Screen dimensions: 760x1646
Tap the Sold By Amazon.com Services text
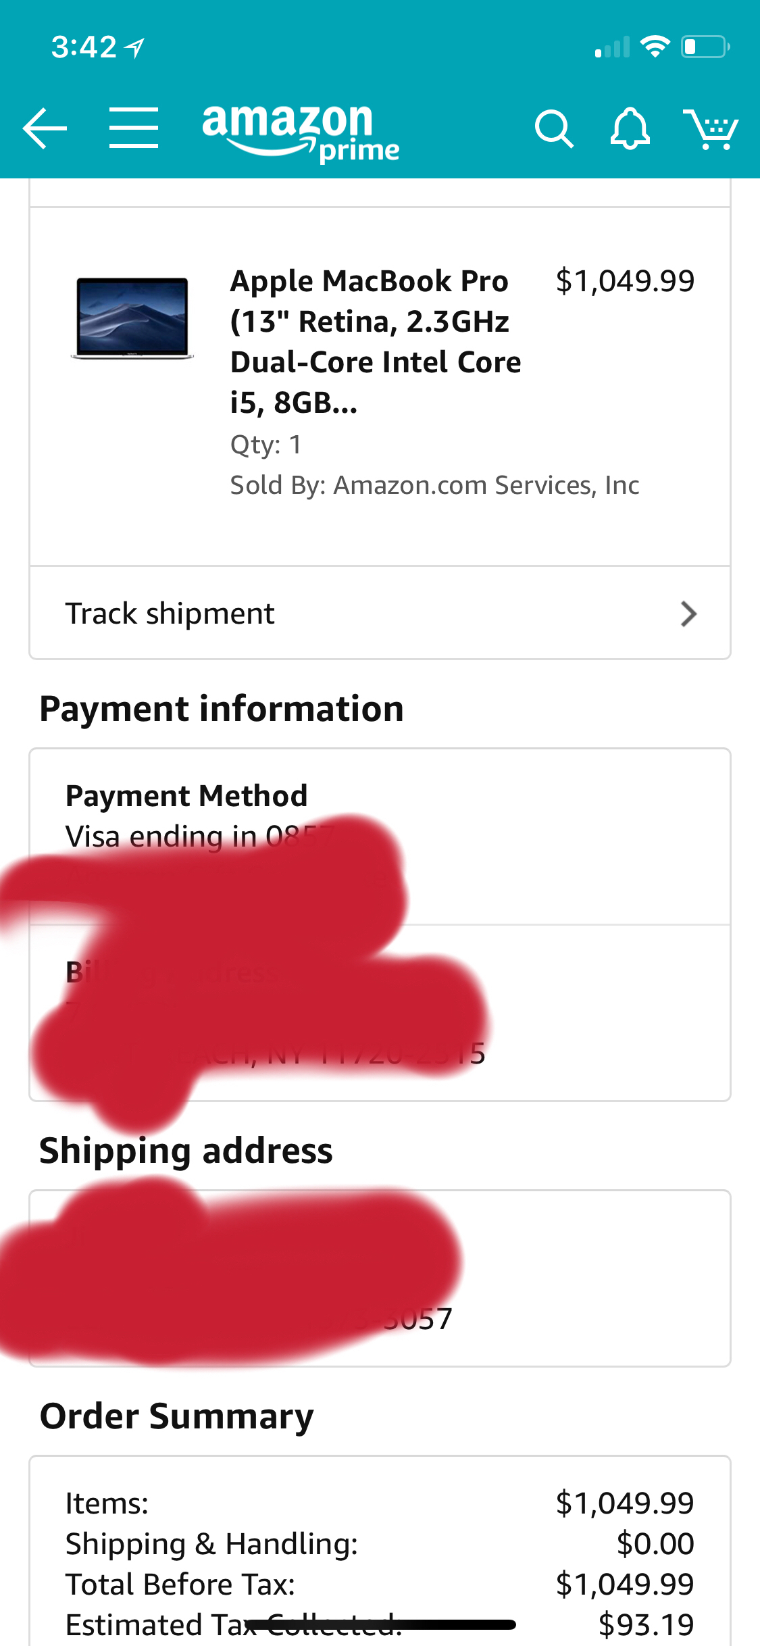point(434,485)
